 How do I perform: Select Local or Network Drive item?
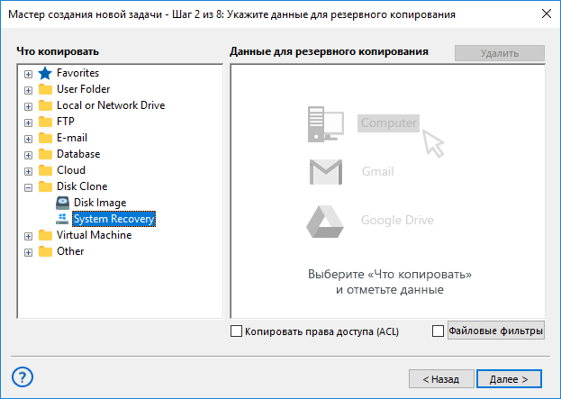pyautogui.click(x=111, y=105)
